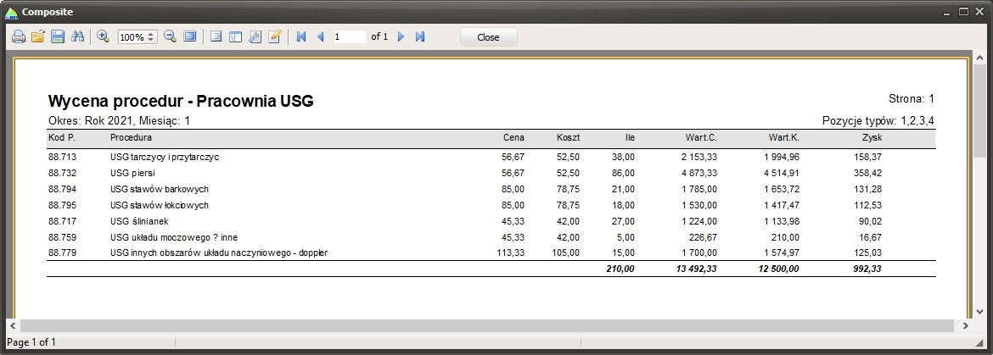993x355 pixels.
Task: Click the vertical scrollbar down arrow
Action: 979,310
